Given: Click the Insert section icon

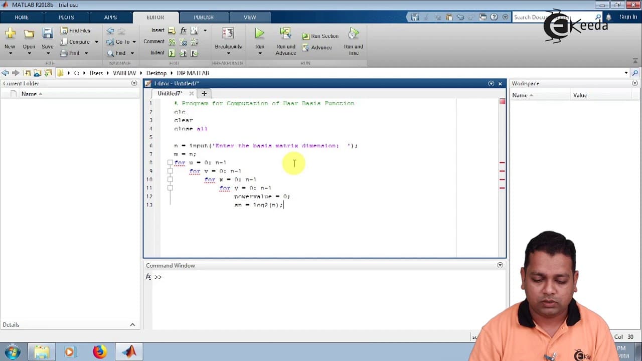Looking at the screenshot, I should pos(172,31).
